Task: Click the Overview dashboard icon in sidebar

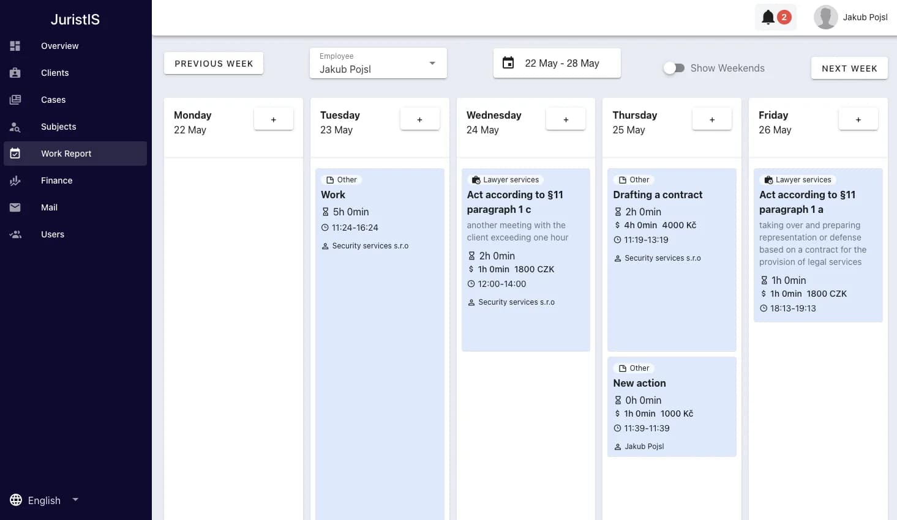Action: pyautogui.click(x=15, y=46)
